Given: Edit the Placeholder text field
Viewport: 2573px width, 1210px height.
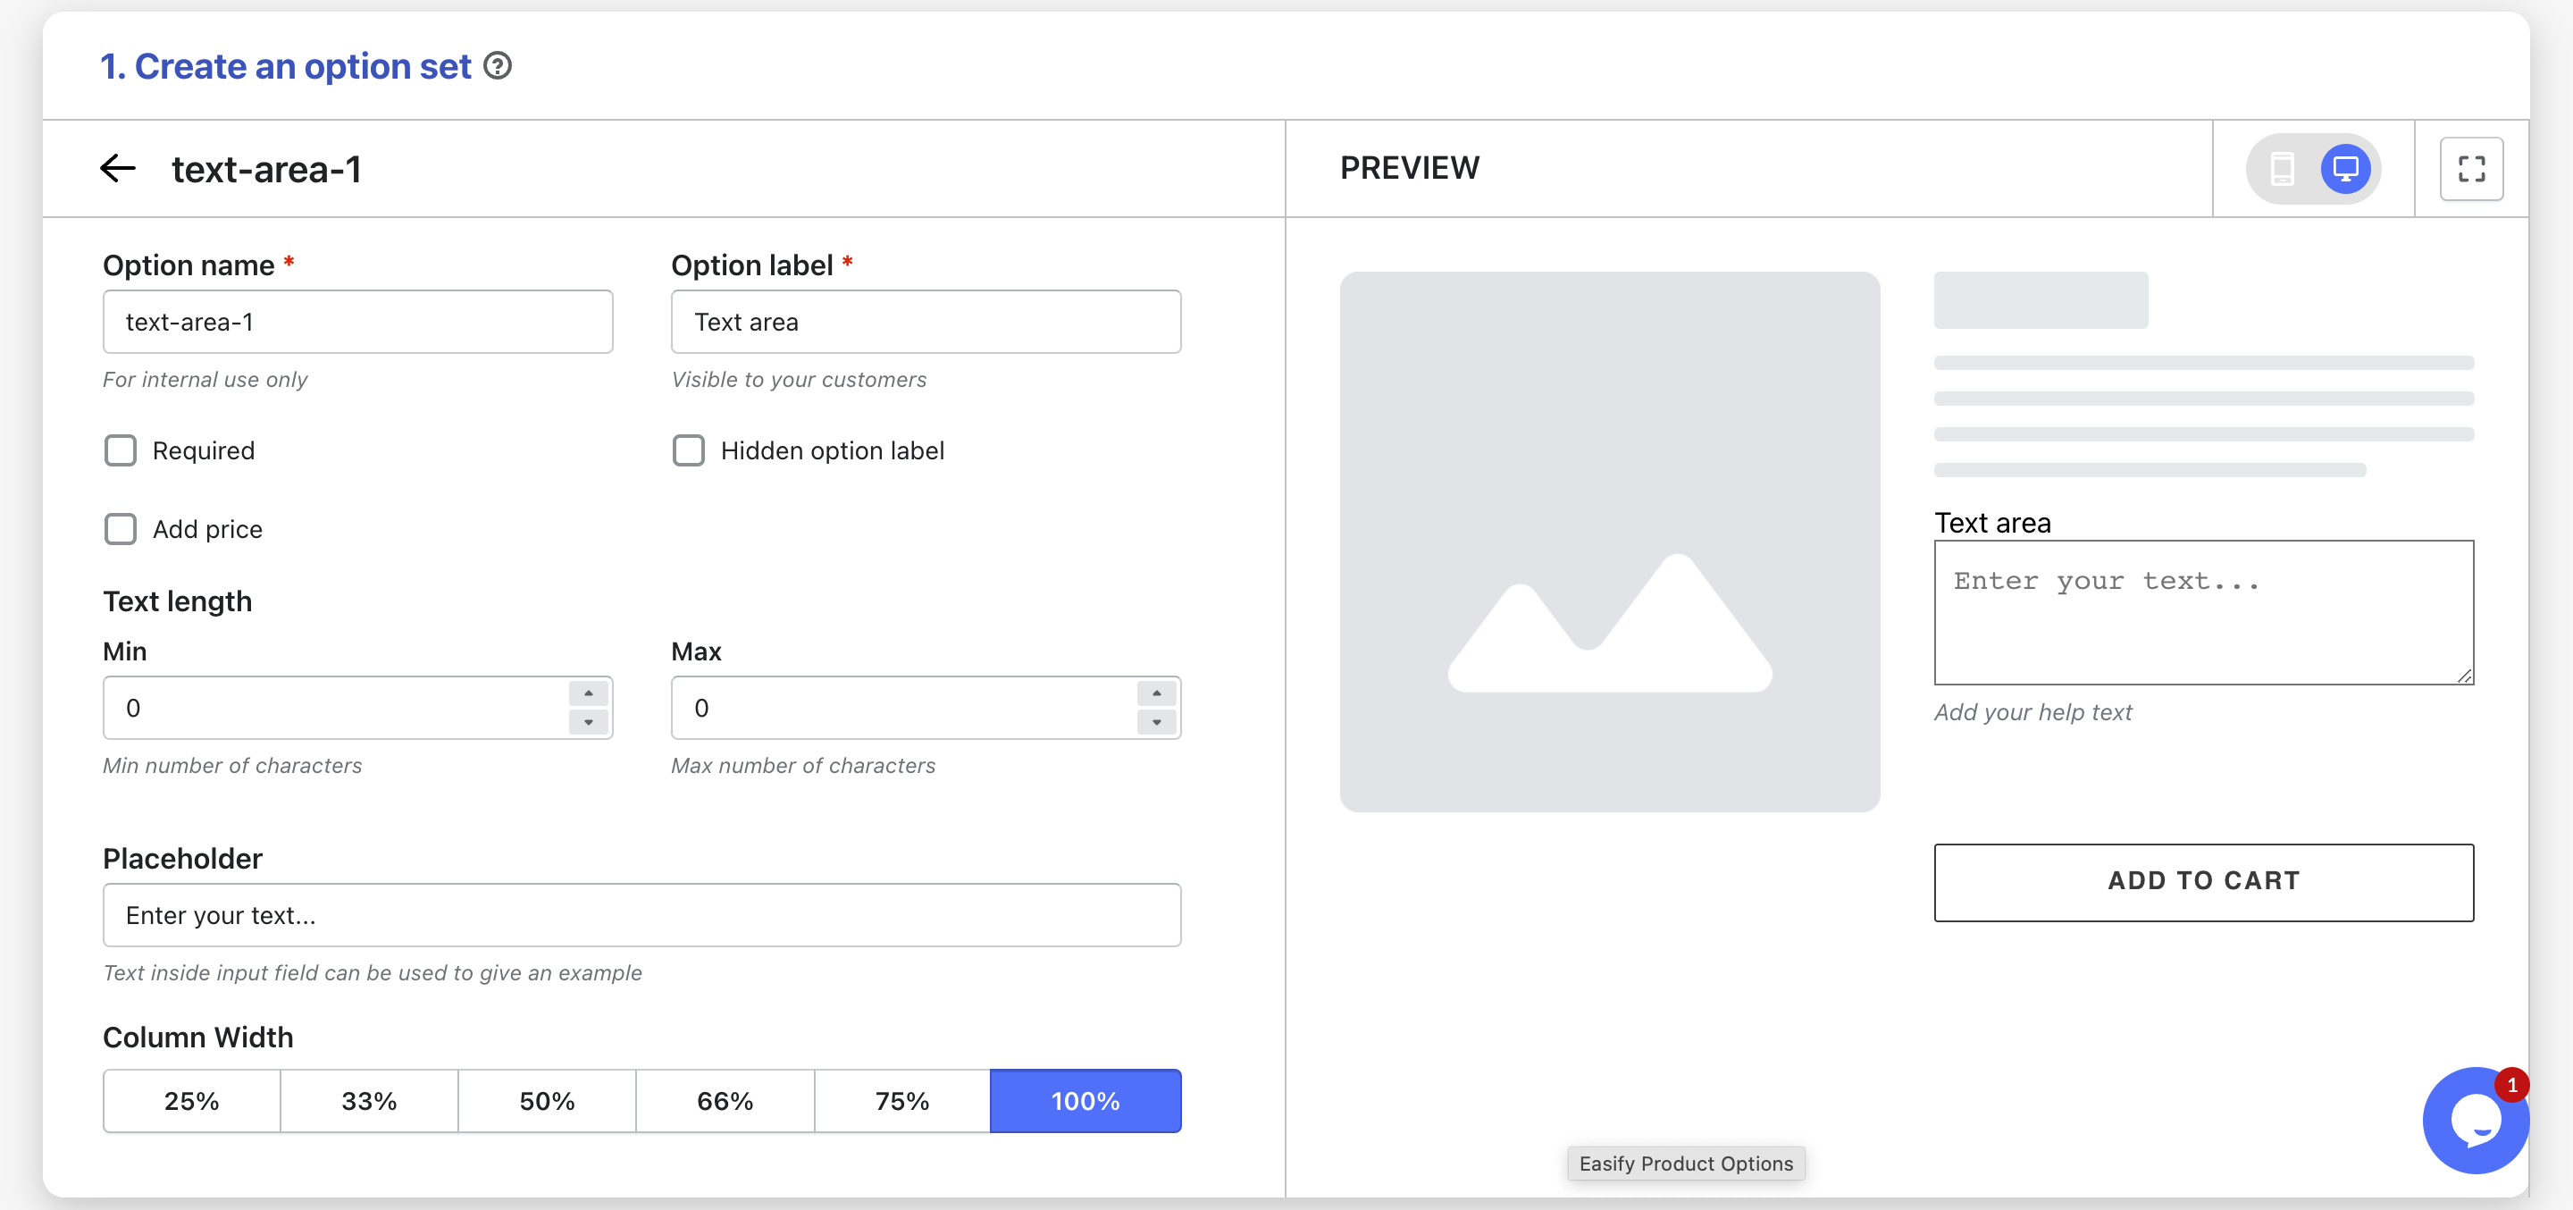Looking at the screenshot, I should tap(642, 915).
